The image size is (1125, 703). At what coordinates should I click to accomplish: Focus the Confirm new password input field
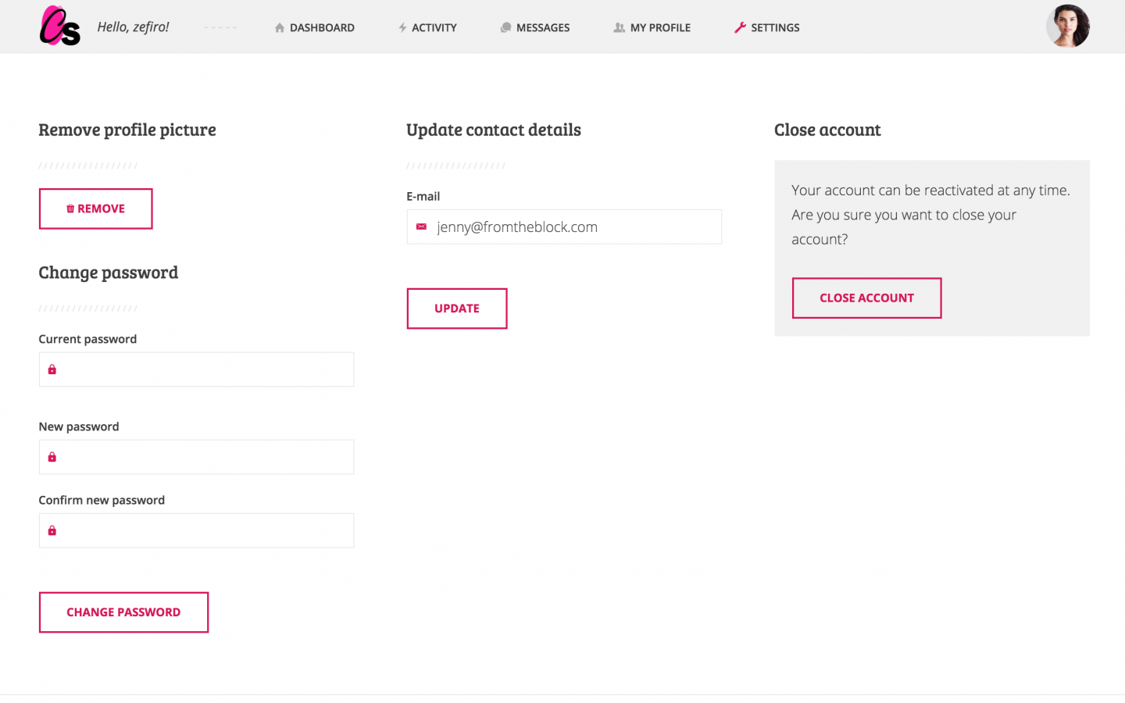197,530
